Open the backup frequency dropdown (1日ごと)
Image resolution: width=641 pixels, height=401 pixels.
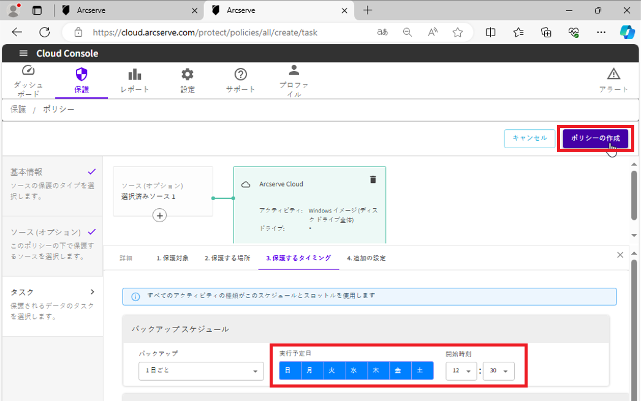201,371
